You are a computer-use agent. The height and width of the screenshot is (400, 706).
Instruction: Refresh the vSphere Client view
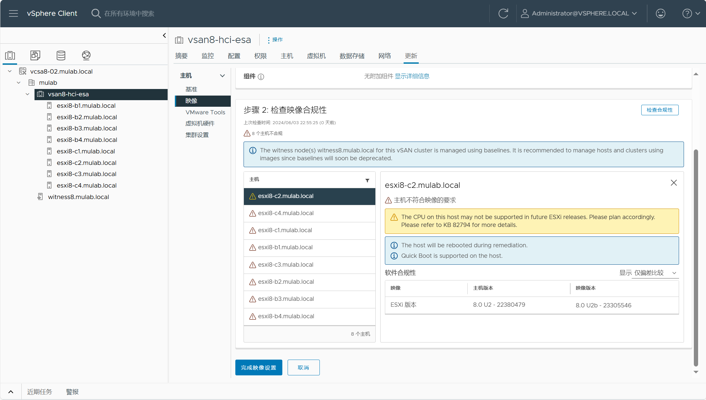coord(503,13)
